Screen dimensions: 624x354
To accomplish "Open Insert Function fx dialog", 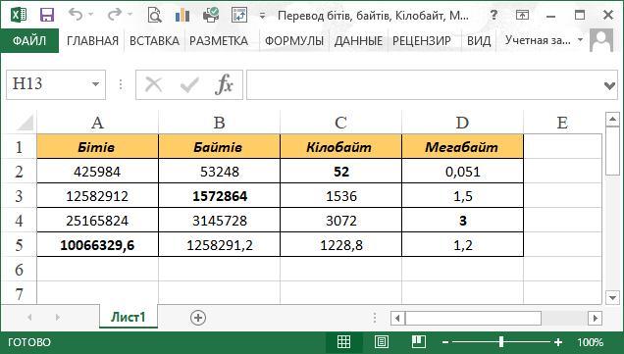I will click(224, 84).
